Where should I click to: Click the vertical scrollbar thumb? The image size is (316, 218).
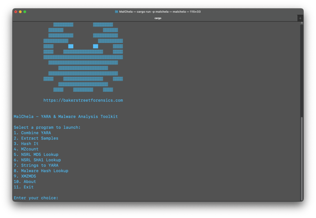click(x=302, y=158)
